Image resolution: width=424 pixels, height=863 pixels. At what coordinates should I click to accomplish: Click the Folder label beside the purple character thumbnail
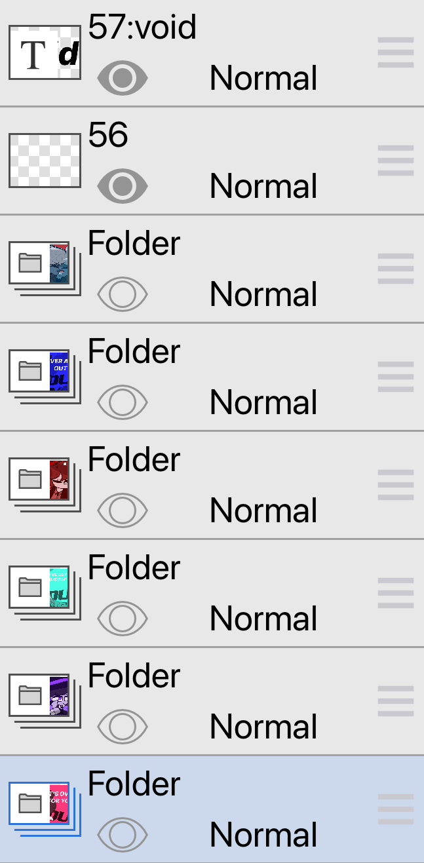click(134, 676)
